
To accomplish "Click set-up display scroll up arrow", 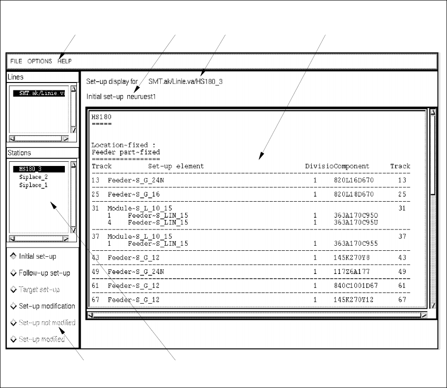I will (x=433, y=112).
